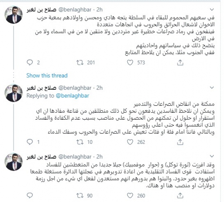Like the second tweet with 262 likes

(130, 142)
